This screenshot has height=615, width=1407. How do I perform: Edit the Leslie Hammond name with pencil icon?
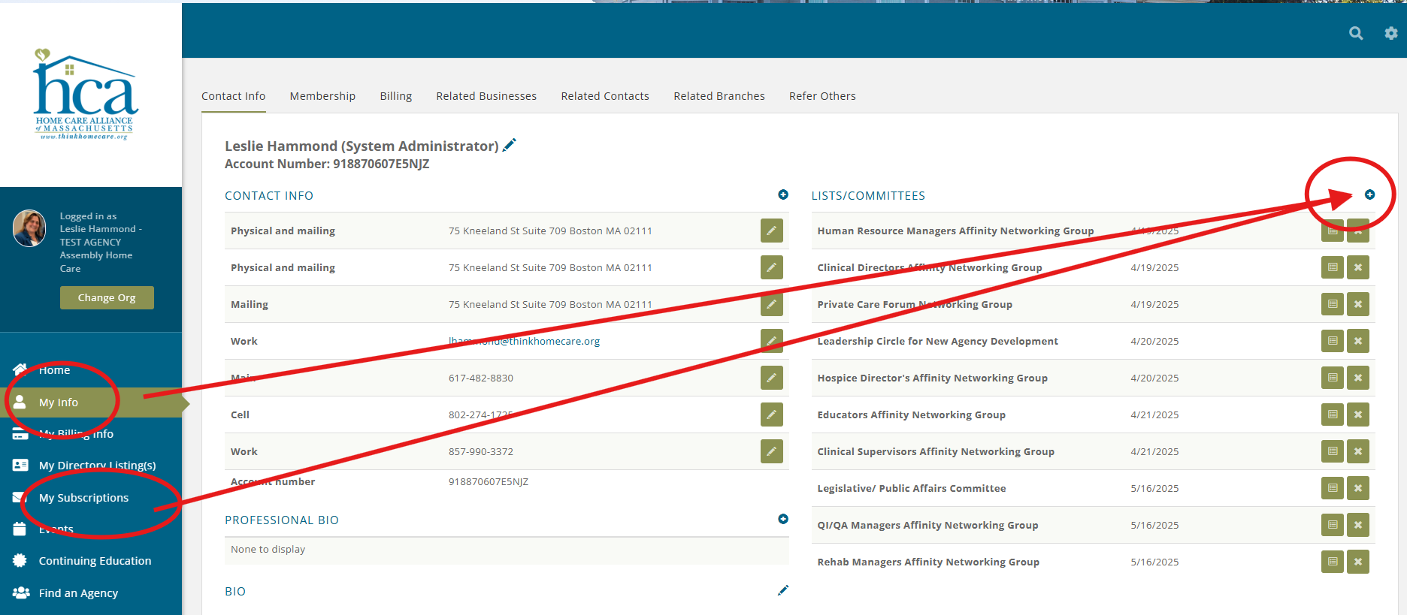(510, 145)
